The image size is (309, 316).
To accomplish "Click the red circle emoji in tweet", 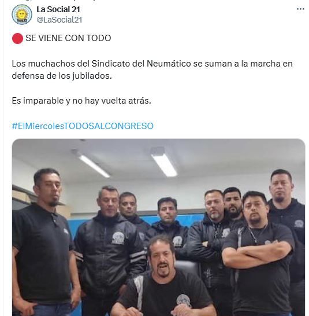I will click(17, 39).
